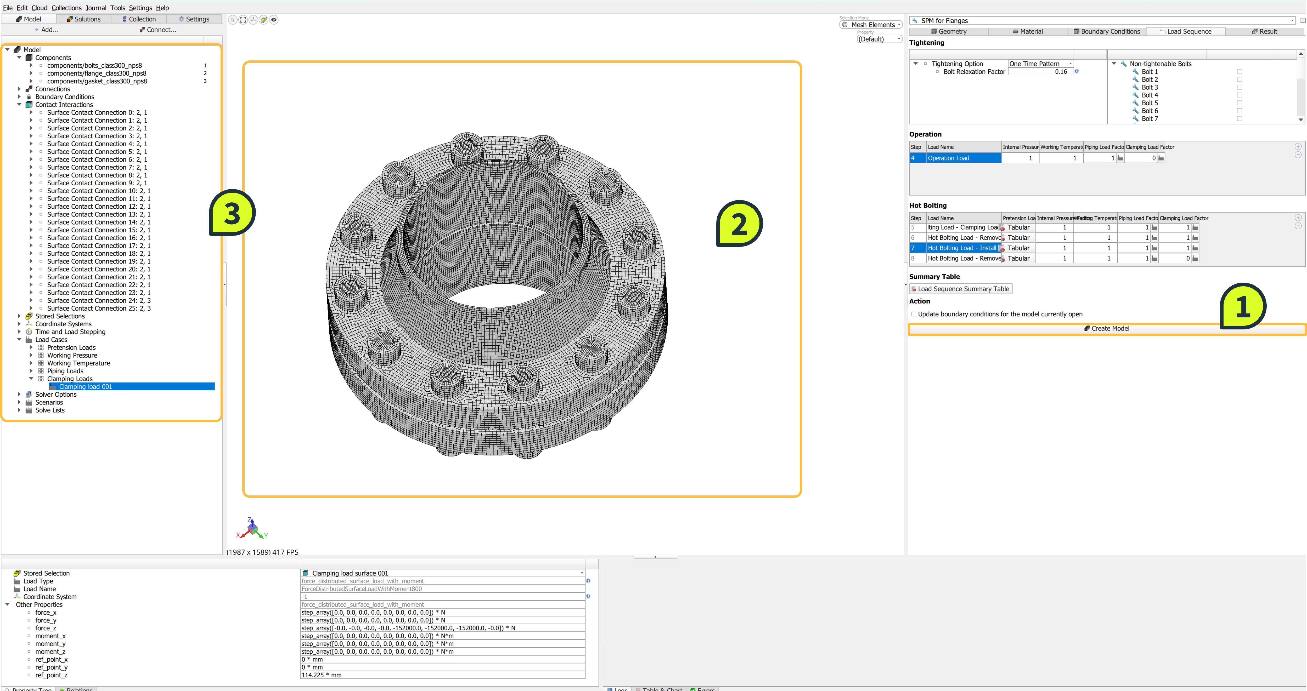Click the fit-to-view frame icon

point(243,20)
